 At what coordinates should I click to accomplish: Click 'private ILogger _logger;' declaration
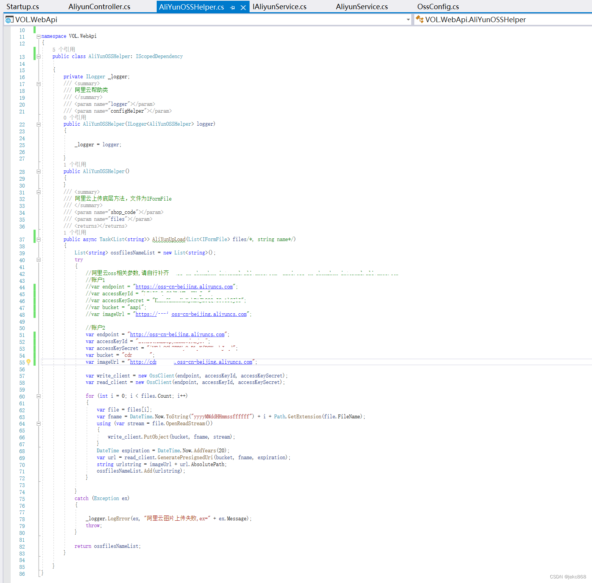click(x=97, y=77)
